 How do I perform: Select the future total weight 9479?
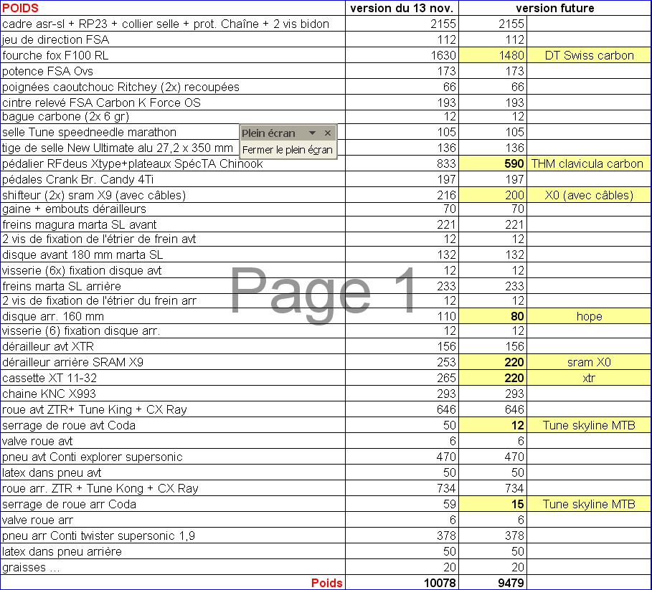coord(493,583)
